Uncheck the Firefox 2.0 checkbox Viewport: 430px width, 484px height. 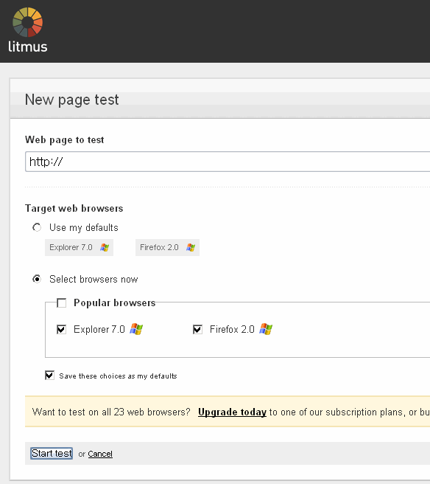(197, 330)
